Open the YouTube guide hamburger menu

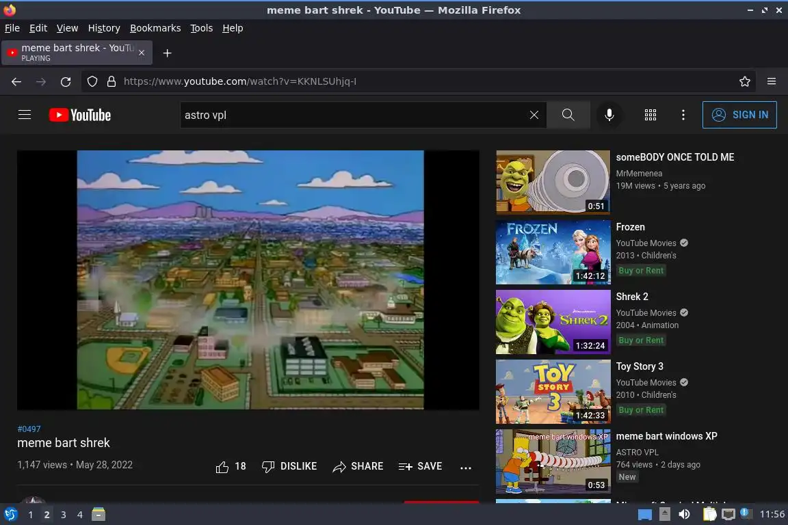[24, 115]
